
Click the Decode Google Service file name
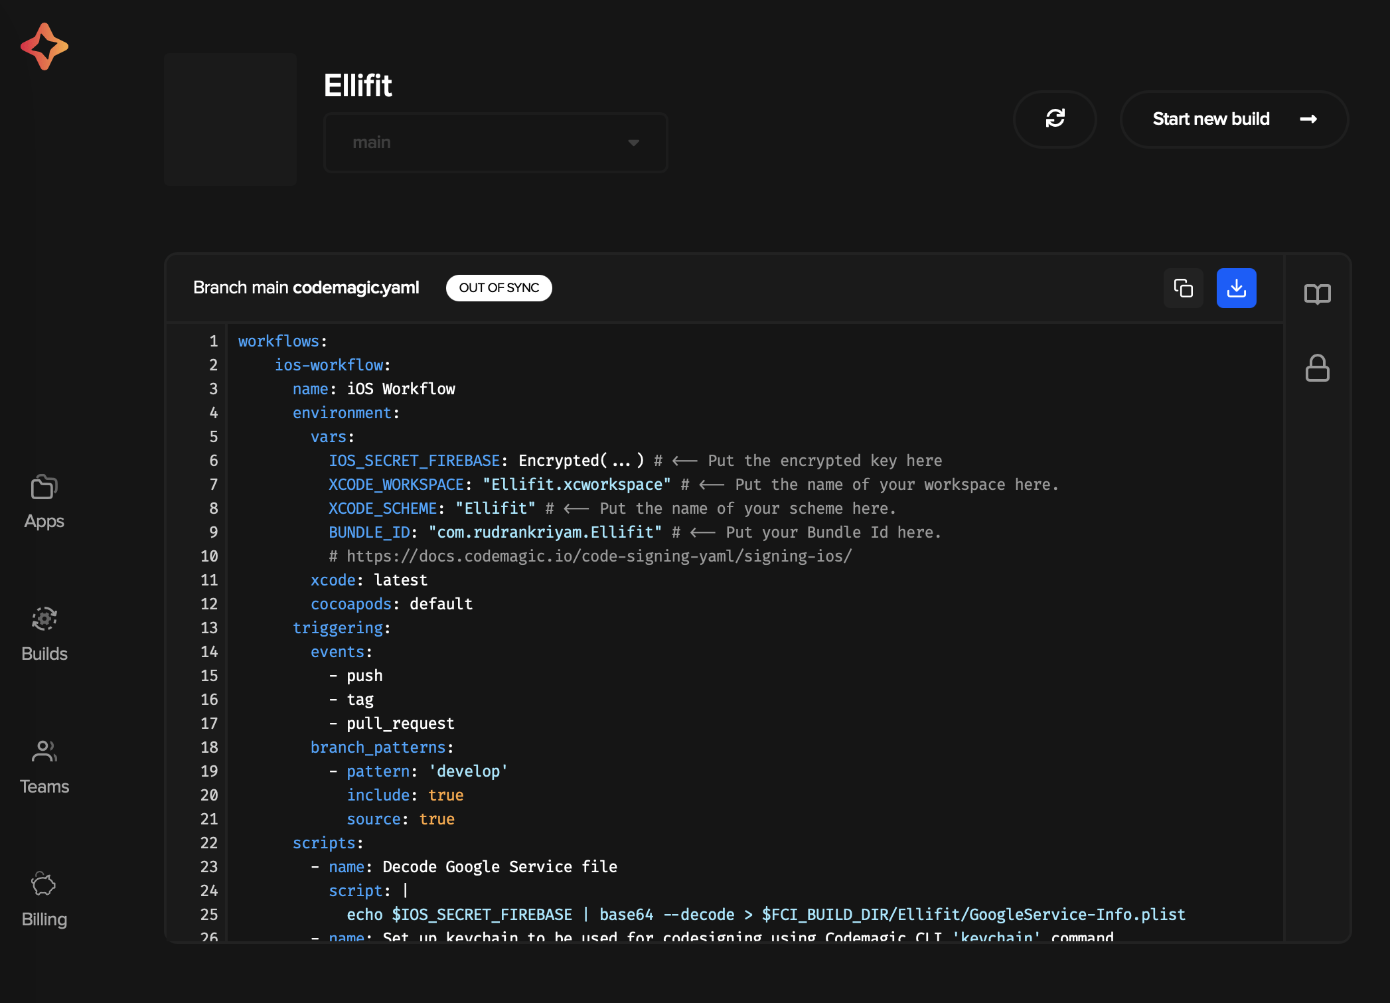pyautogui.click(x=500, y=867)
